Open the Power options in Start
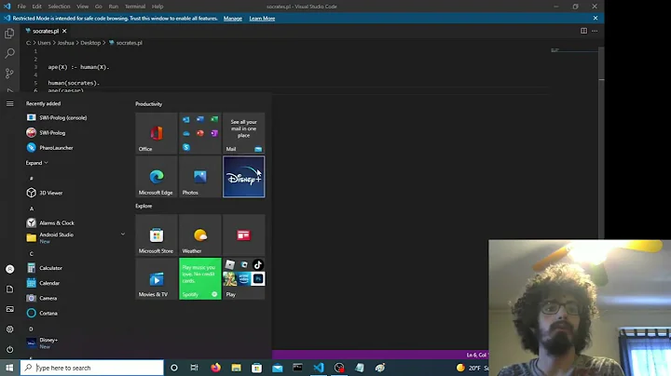Viewport: 671px width, 376px height. pyautogui.click(x=10, y=349)
